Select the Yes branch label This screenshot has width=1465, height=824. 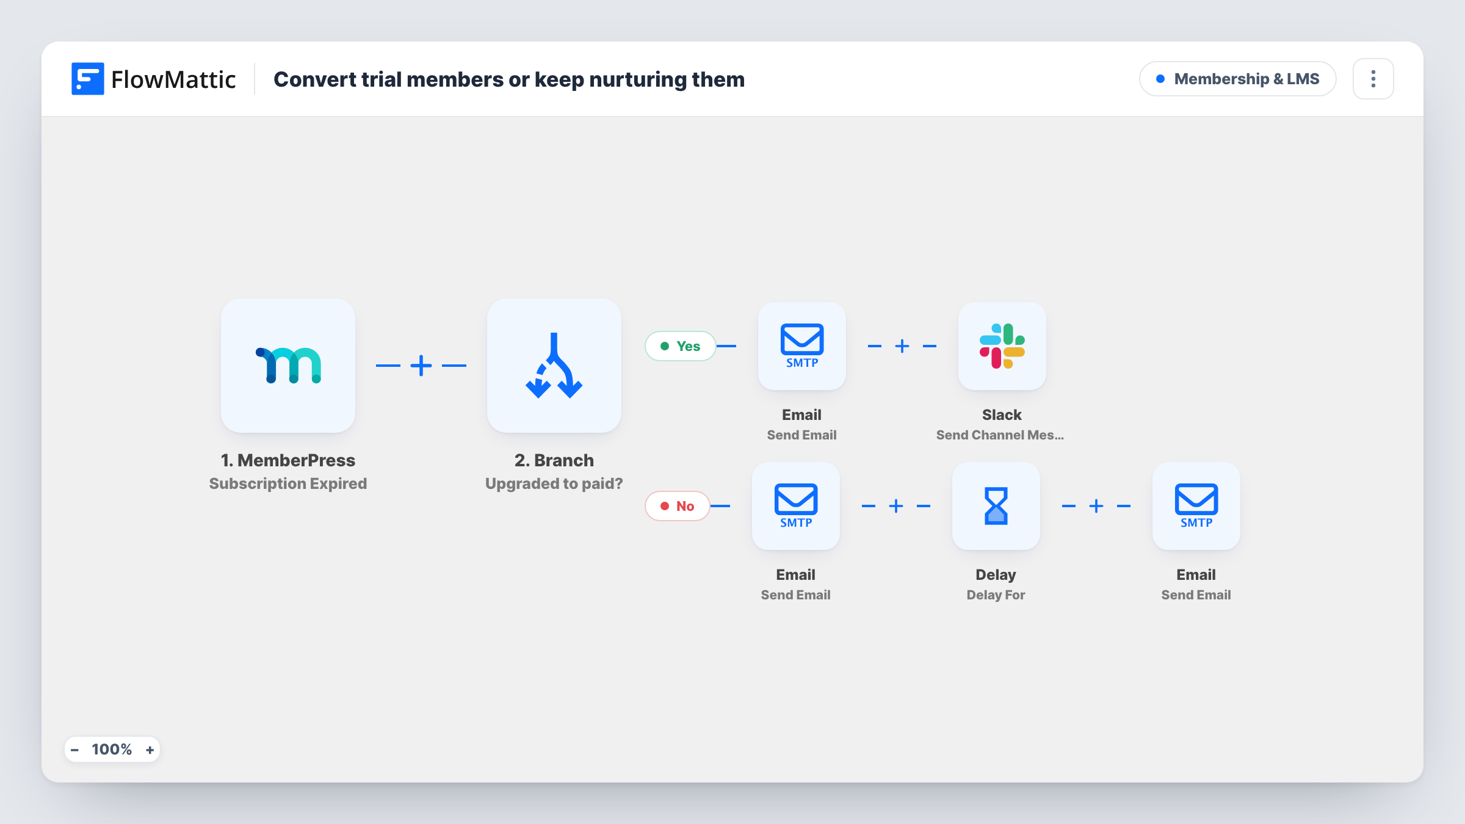(x=681, y=346)
